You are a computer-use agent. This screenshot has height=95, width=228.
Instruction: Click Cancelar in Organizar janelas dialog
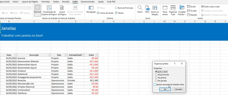coord(178,89)
